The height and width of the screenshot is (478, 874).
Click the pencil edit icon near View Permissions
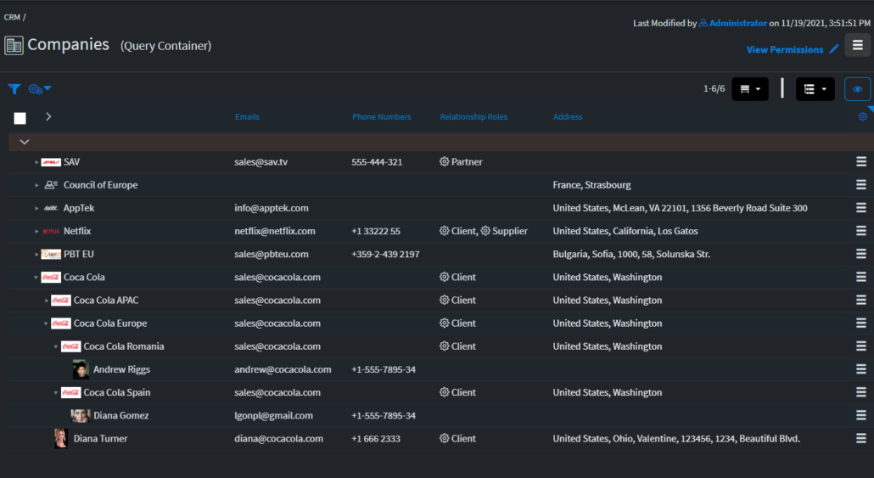coord(834,49)
